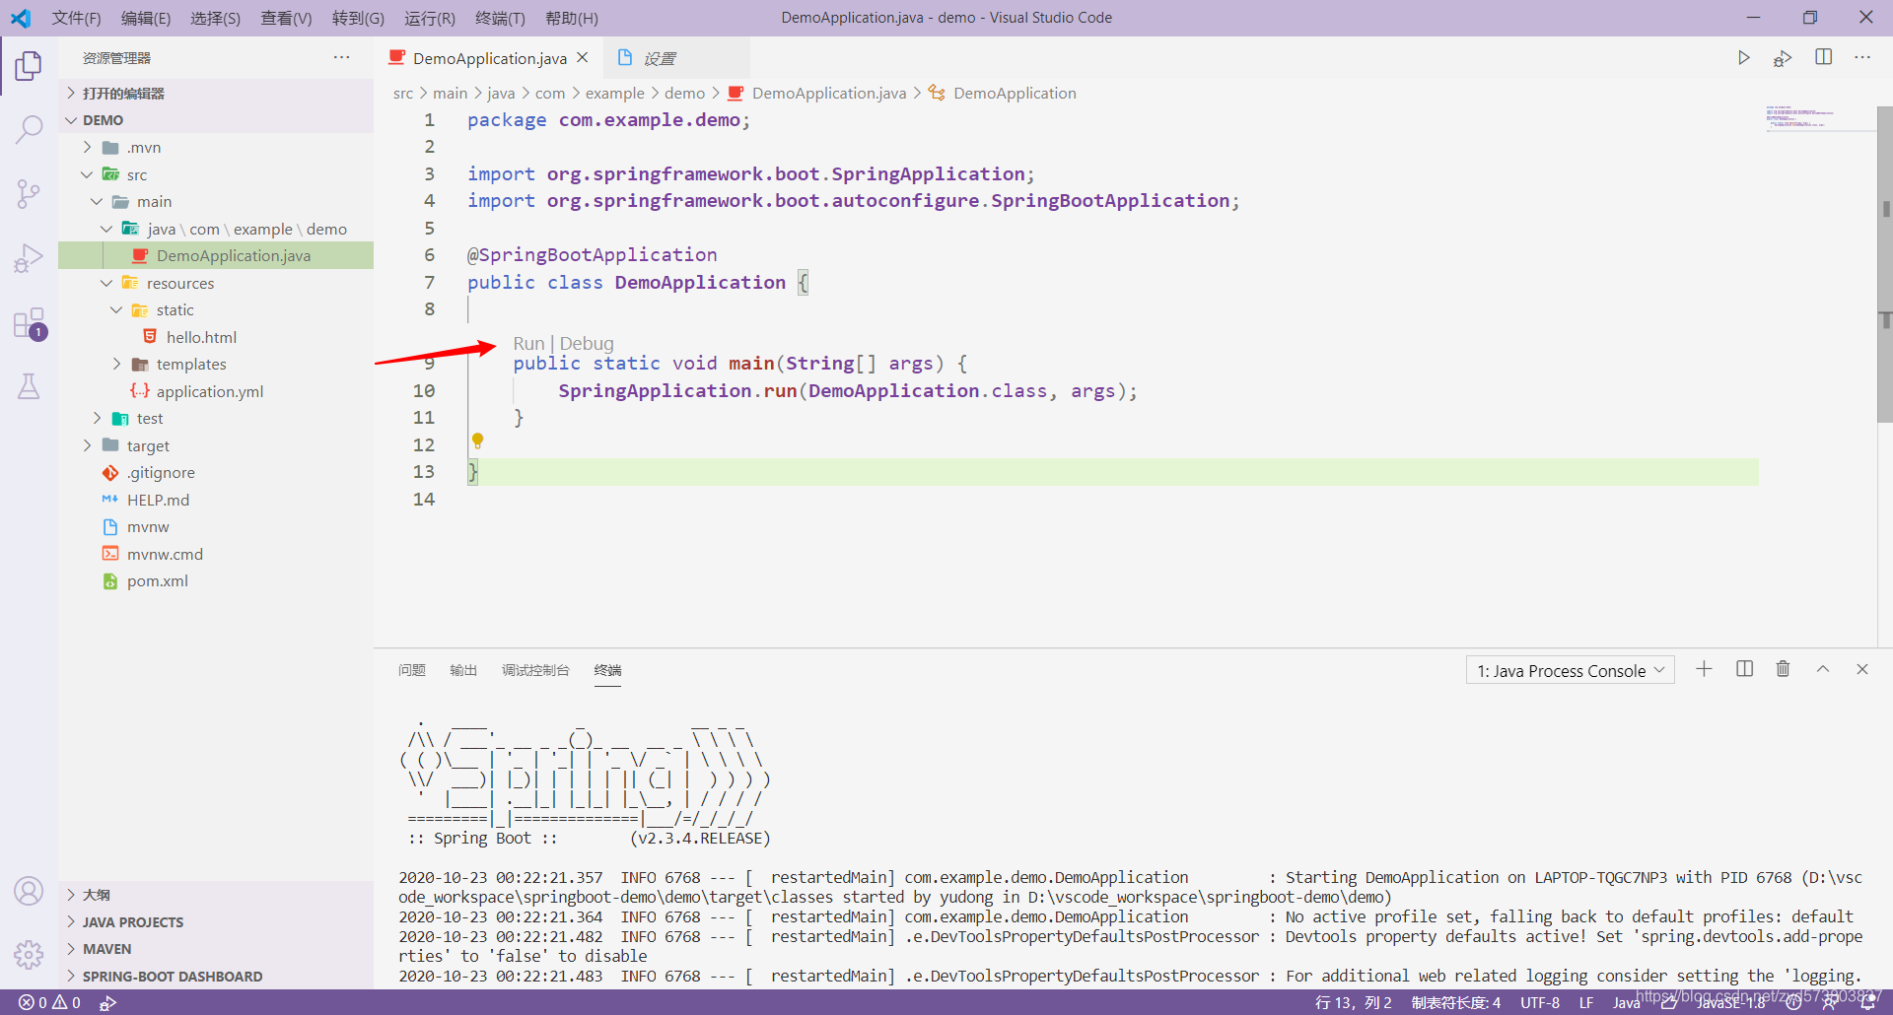Open the Search view in activity bar
This screenshot has width=1893, height=1015.
point(29,129)
